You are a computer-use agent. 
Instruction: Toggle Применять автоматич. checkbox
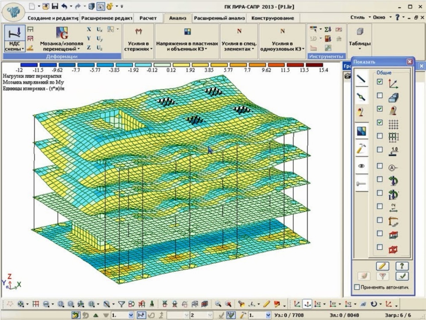click(x=357, y=287)
